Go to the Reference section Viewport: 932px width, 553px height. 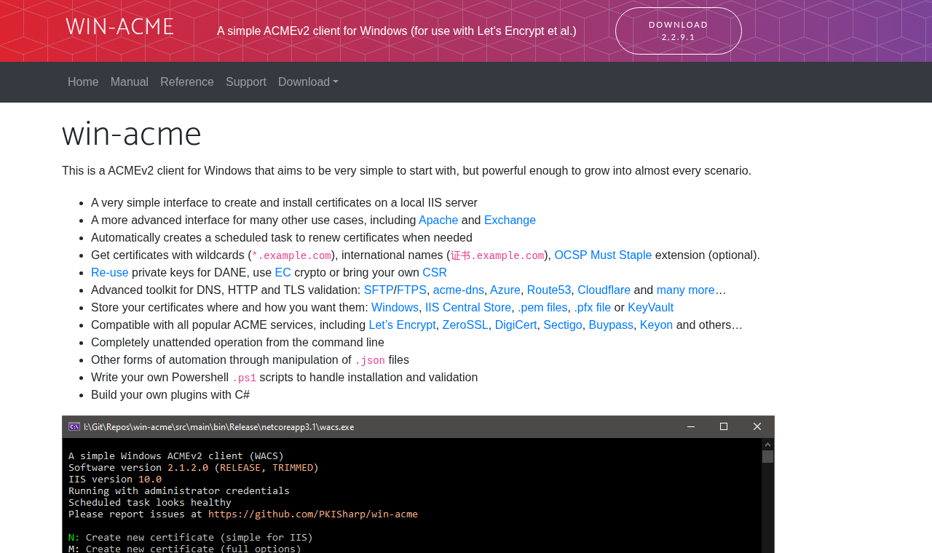(x=187, y=82)
